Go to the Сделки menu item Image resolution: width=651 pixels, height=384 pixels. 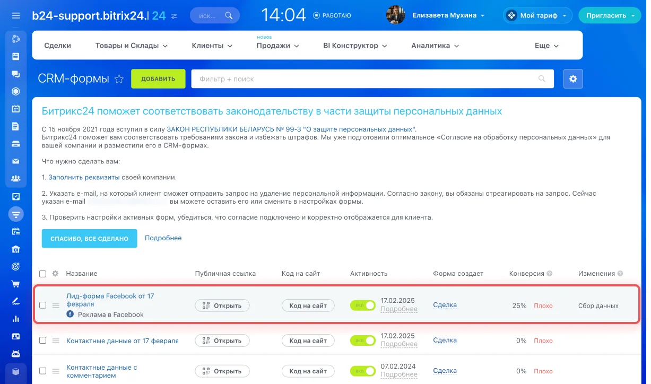tap(57, 46)
